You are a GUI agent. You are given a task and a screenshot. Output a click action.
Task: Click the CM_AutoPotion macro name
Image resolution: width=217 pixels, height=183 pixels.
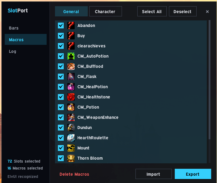tap(93, 56)
